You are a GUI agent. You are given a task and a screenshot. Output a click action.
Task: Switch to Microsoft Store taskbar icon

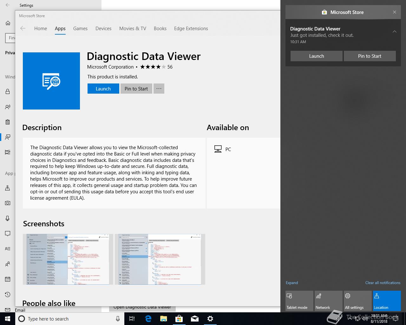[x=179, y=319]
